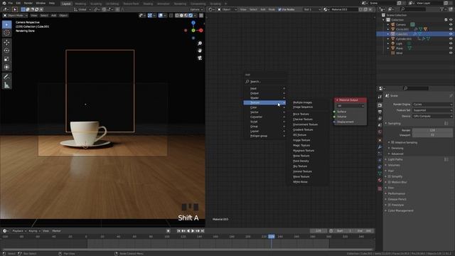Image resolution: width=455 pixels, height=256 pixels.
Task: Expand the Color Management panel
Action: click(400, 210)
